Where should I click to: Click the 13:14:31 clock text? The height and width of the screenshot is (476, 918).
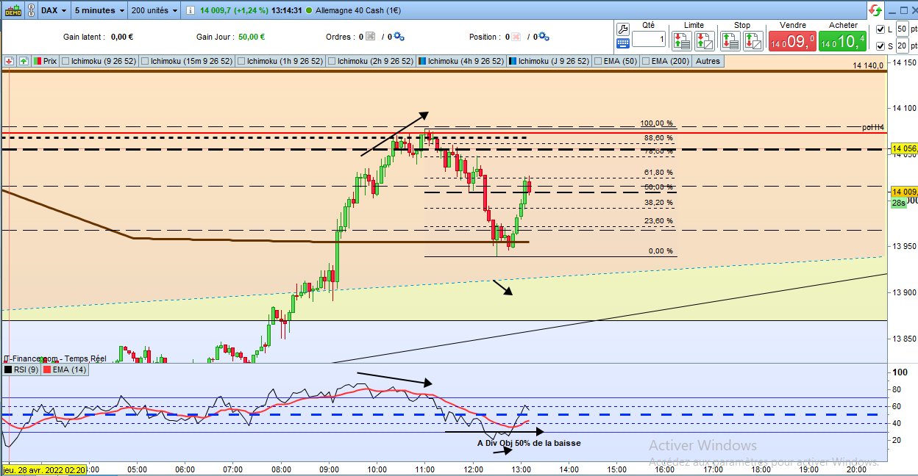tap(288, 10)
